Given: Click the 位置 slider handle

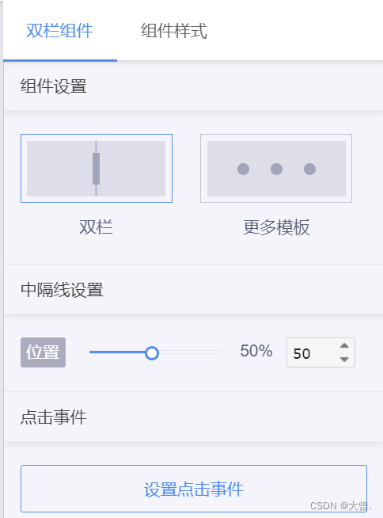Looking at the screenshot, I should pos(152,353).
